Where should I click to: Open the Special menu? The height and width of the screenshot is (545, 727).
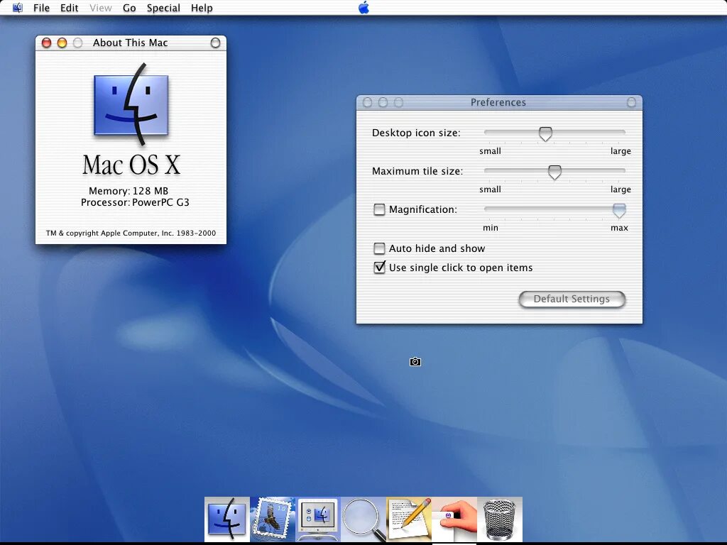(163, 8)
